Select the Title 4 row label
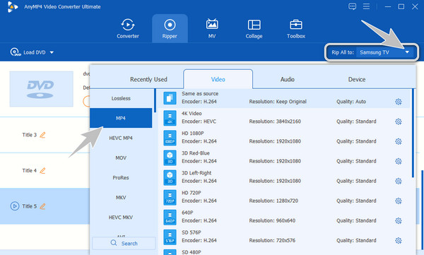 click(x=29, y=170)
